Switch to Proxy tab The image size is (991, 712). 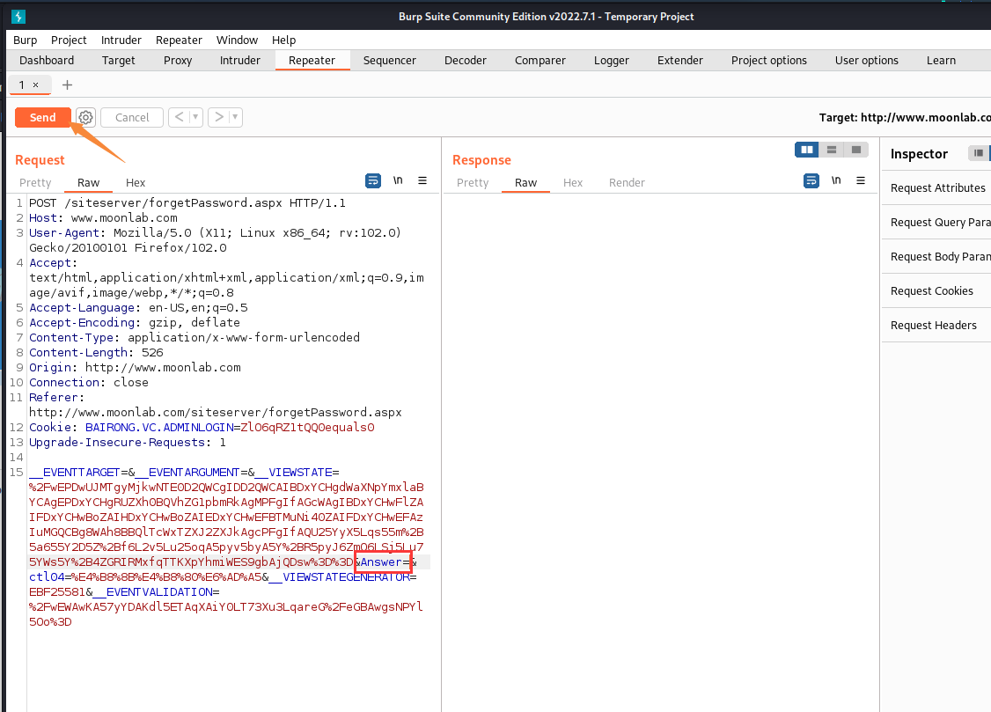(178, 60)
